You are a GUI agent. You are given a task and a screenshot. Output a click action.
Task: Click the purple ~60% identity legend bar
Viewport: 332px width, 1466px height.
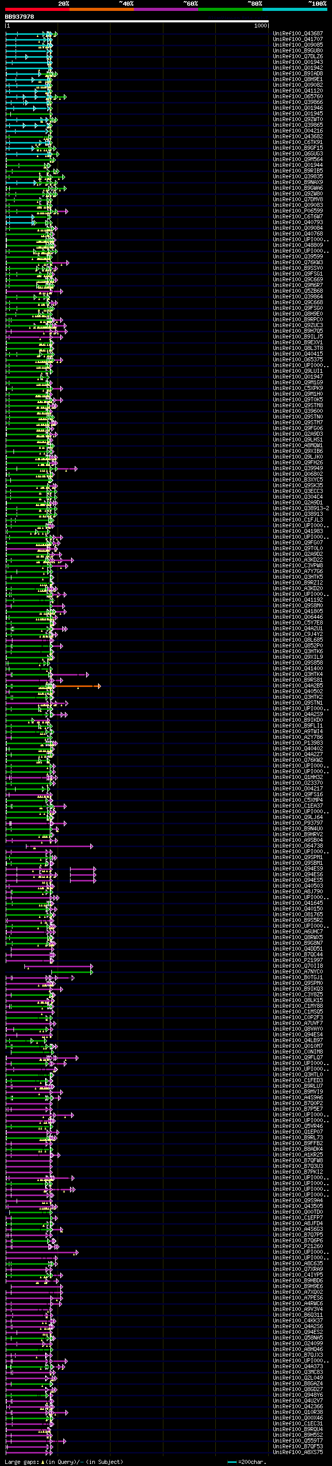coord(167,9)
